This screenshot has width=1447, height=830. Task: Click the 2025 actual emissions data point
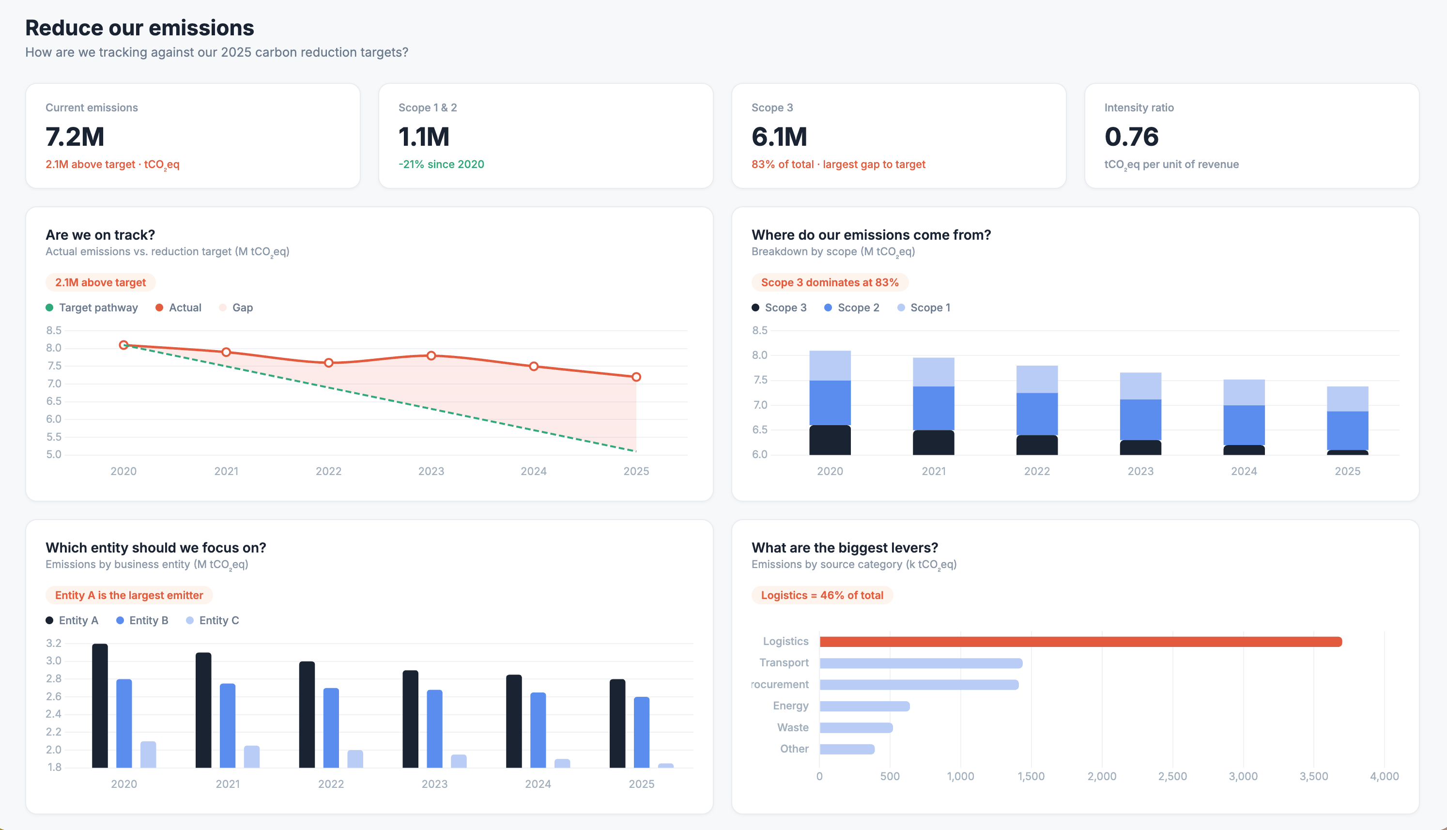click(x=636, y=377)
